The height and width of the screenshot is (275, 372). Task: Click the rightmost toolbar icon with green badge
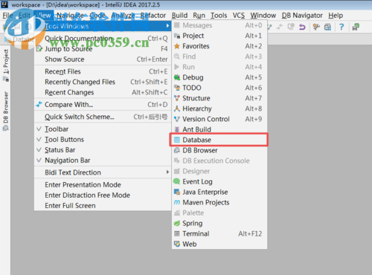[356, 27]
